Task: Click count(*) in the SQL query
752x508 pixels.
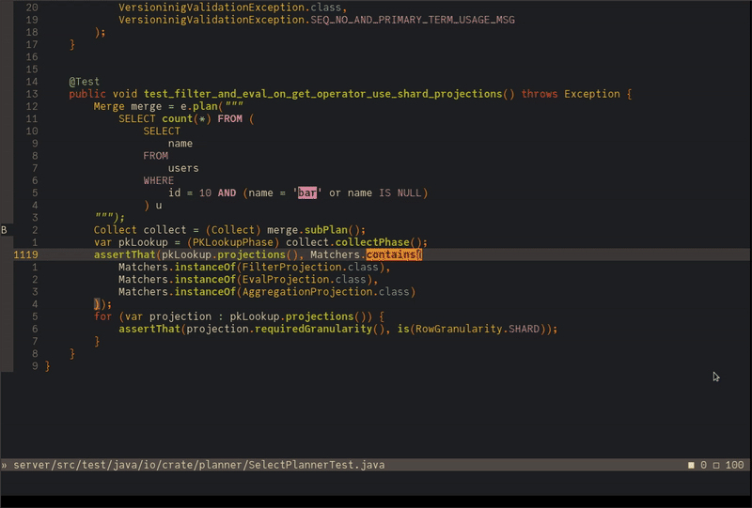Action: click(x=186, y=118)
